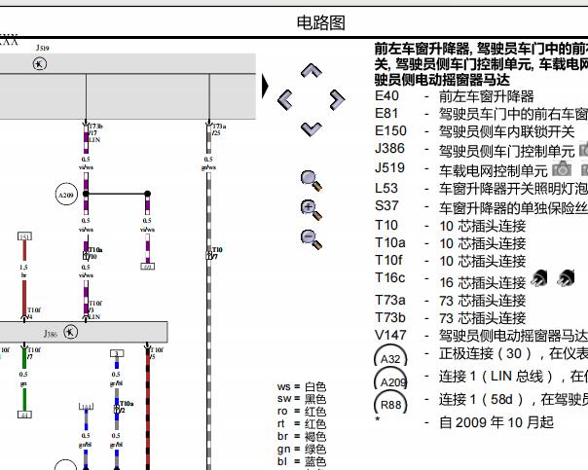
Task: Open the camera photo icon beside J519 车载电网控制单元
Action: (x=562, y=169)
